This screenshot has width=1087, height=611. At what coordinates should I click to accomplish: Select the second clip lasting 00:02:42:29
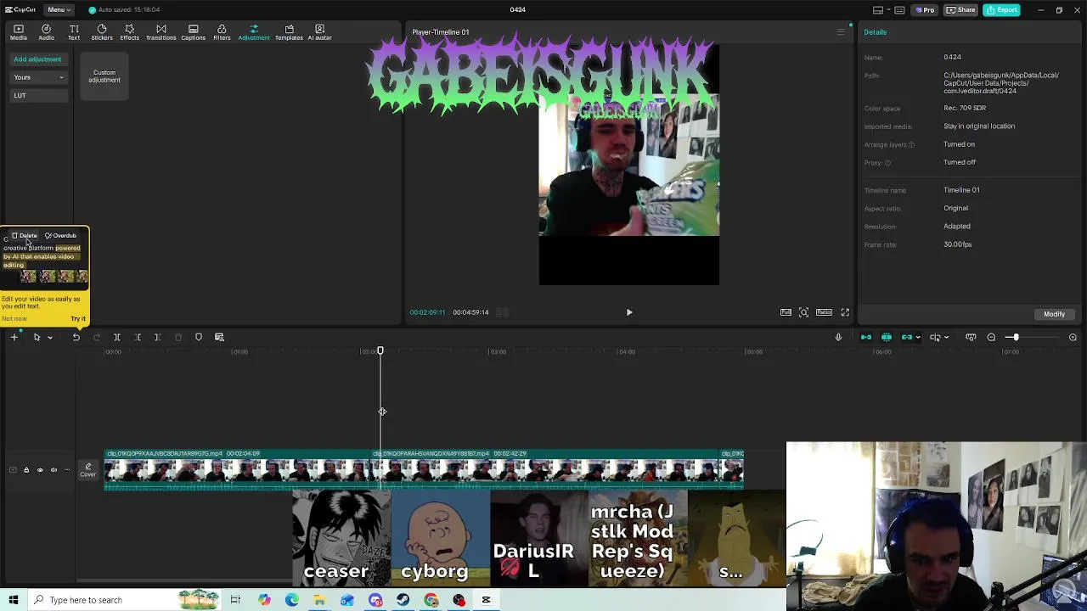545,469
